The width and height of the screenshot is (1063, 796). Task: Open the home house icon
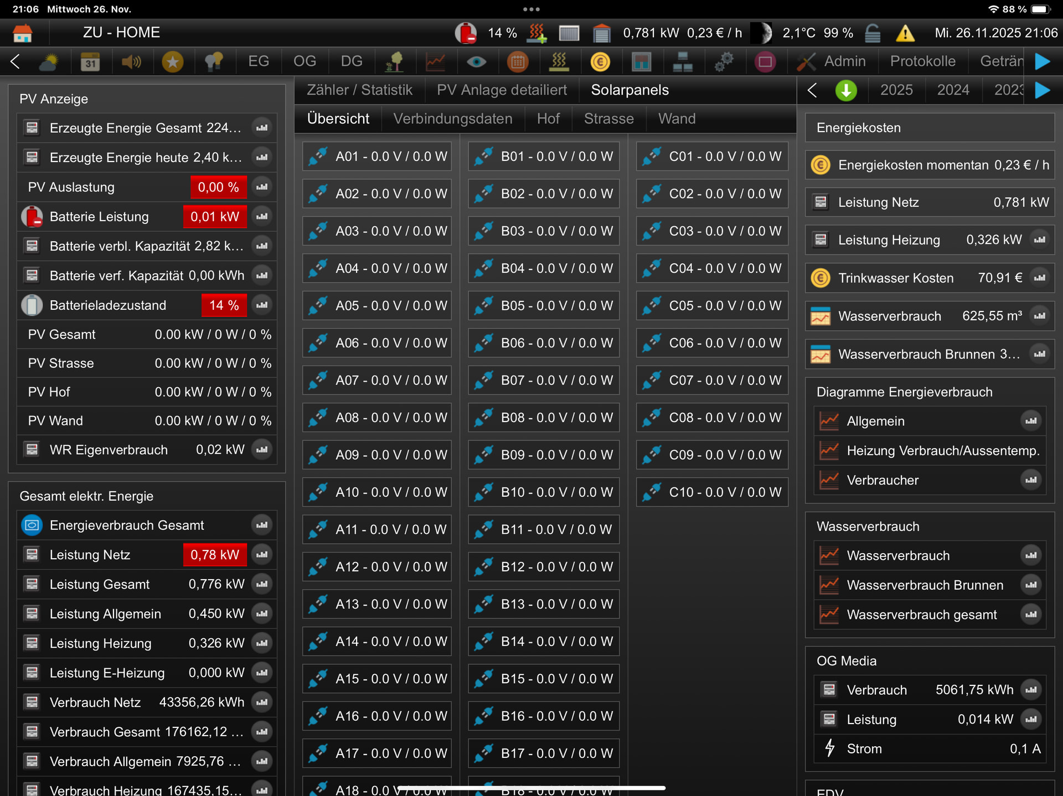coord(23,33)
